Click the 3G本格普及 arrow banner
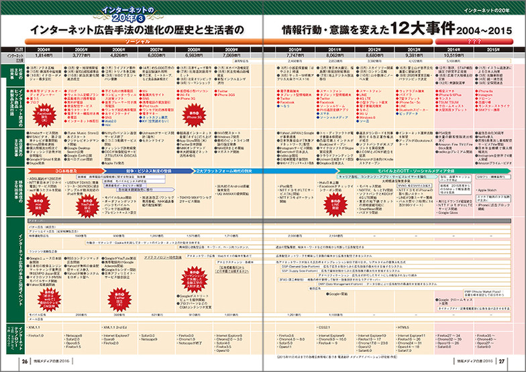Image resolution: width=526 pixels, height=372 pixels. 66,171
